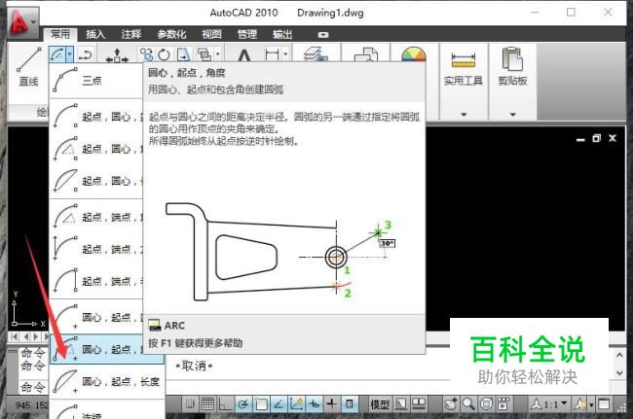This screenshot has width=633, height=419.
Task: Select the Rotate tool circular arrow
Action: [x=164, y=54]
